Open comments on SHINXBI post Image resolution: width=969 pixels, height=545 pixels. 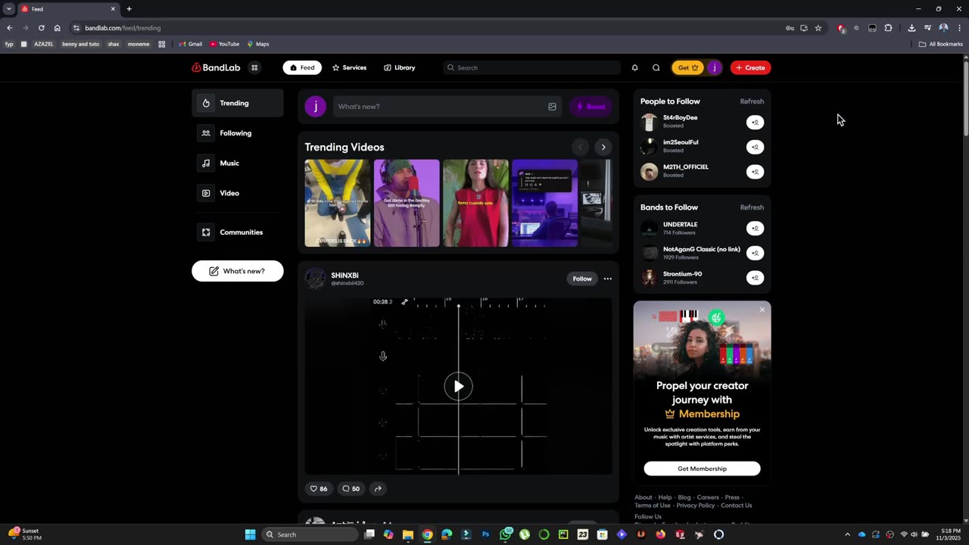[x=351, y=488]
